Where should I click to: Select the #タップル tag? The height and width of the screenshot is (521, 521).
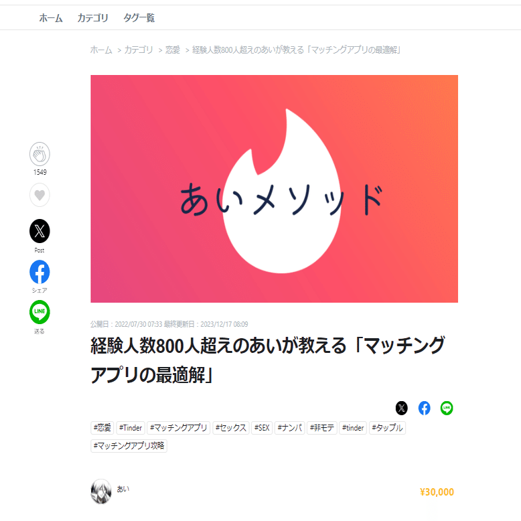coord(388,428)
